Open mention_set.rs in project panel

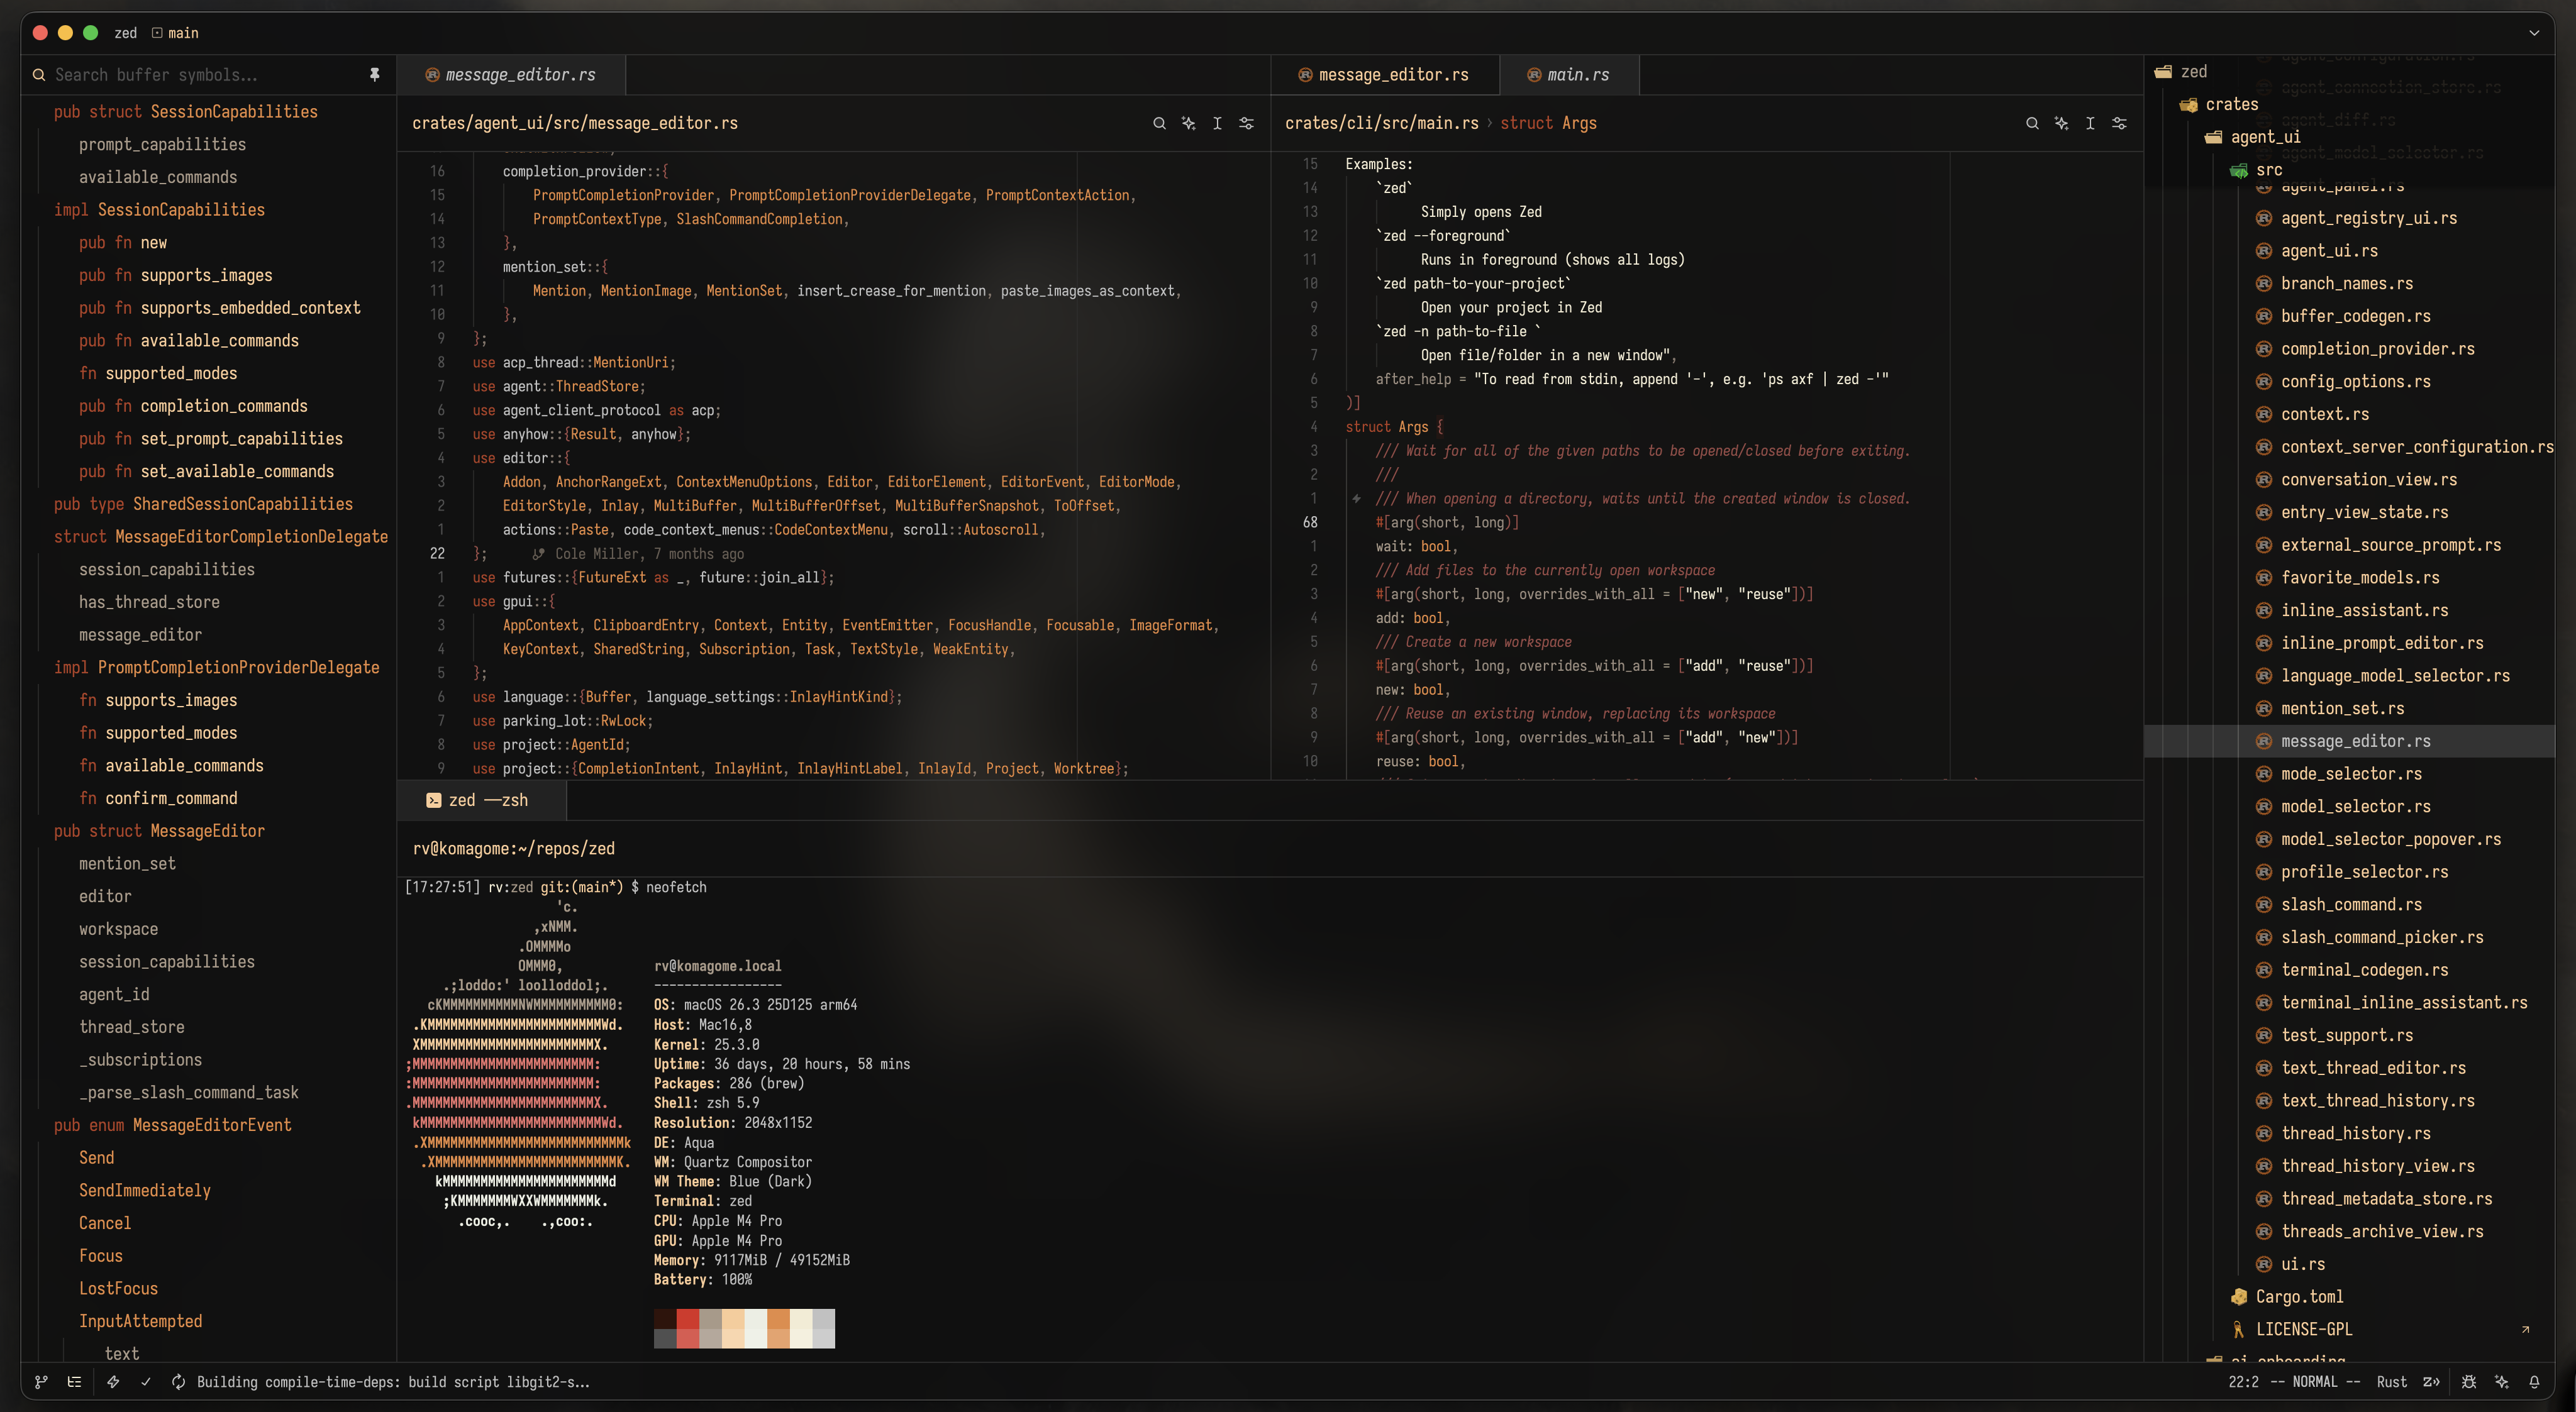pyautogui.click(x=2343, y=709)
